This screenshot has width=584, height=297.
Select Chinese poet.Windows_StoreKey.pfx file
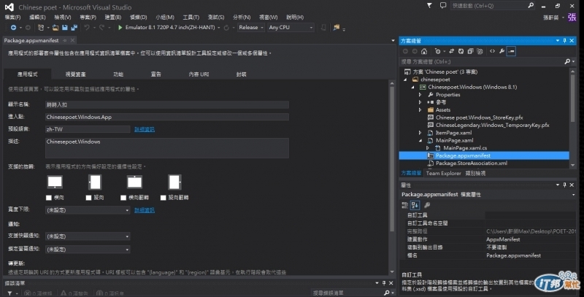(479, 117)
